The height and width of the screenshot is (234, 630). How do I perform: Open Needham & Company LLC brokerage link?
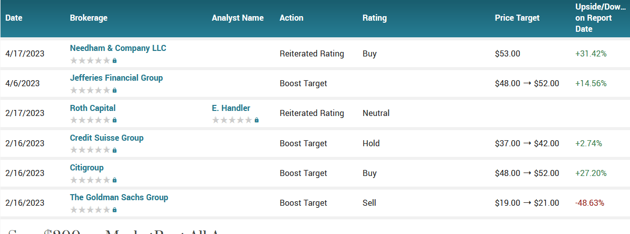coord(118,48)
